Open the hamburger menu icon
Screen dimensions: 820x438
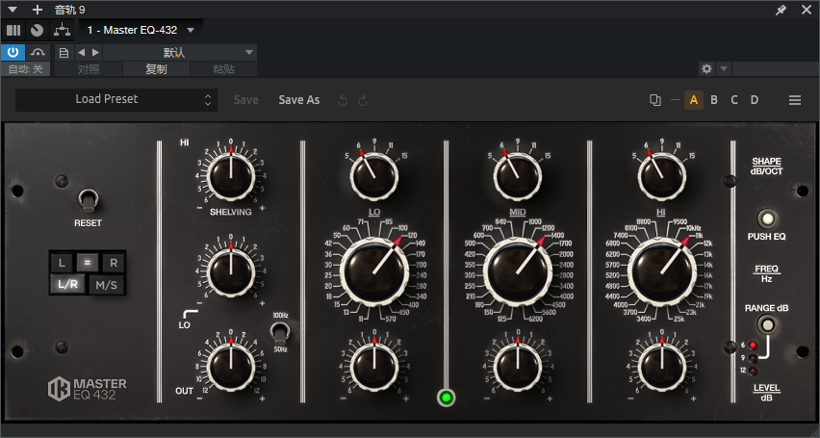(795, 100)
